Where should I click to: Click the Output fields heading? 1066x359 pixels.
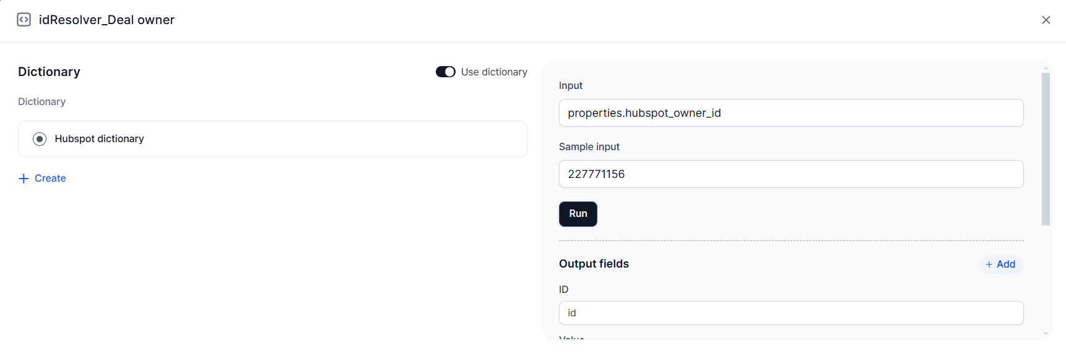[594, 263]
